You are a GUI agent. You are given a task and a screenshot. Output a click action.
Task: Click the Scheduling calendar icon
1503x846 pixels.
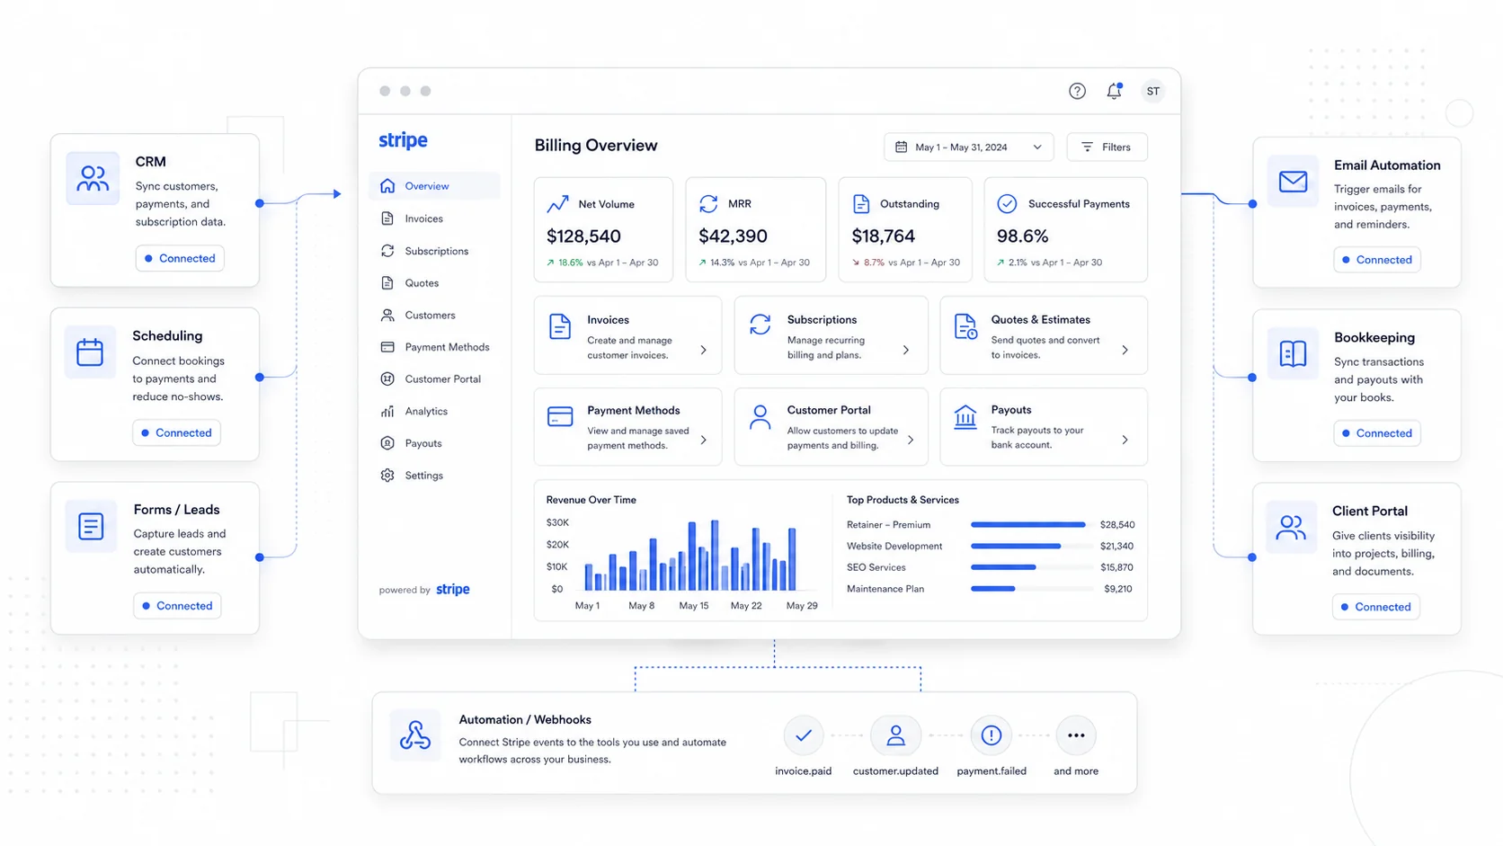click(x=90, y=352)
